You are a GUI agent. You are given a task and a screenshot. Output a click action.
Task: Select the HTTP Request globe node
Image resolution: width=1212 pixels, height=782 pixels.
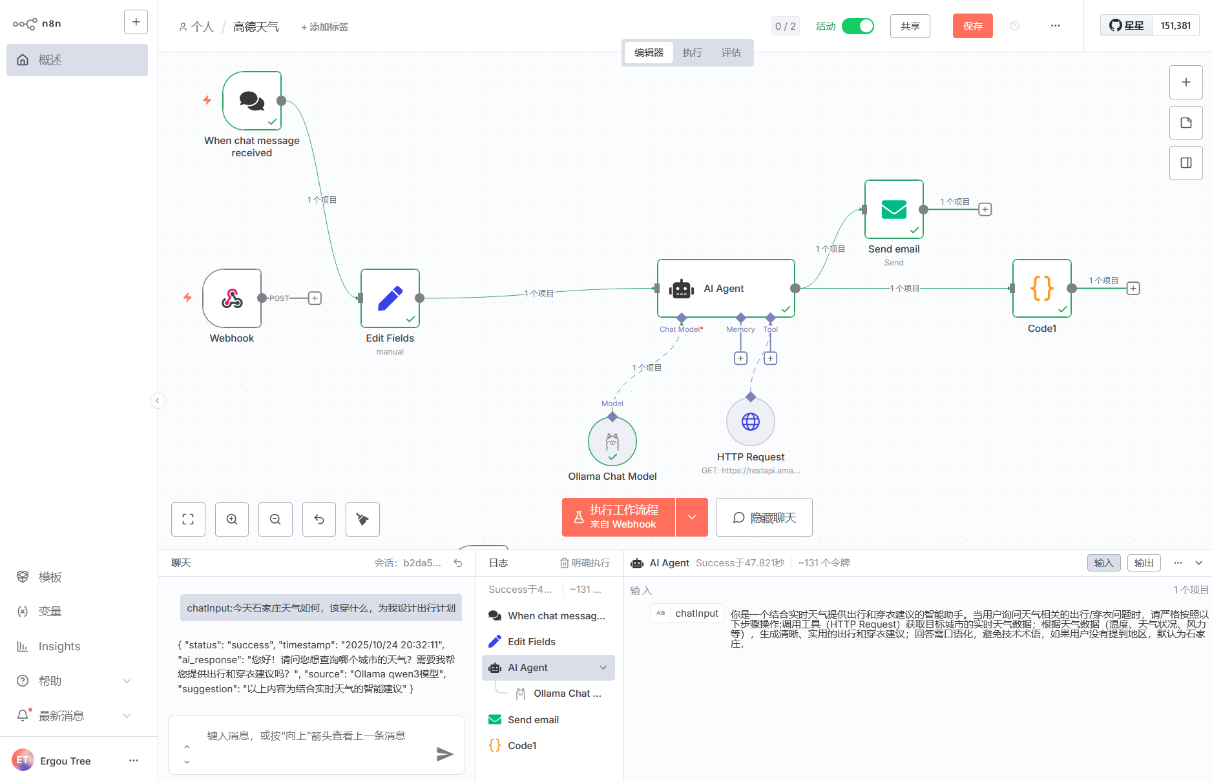pos(750,422)
